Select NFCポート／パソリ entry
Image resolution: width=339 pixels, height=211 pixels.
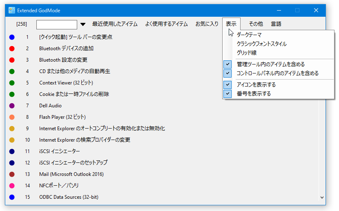click(59, 186)
